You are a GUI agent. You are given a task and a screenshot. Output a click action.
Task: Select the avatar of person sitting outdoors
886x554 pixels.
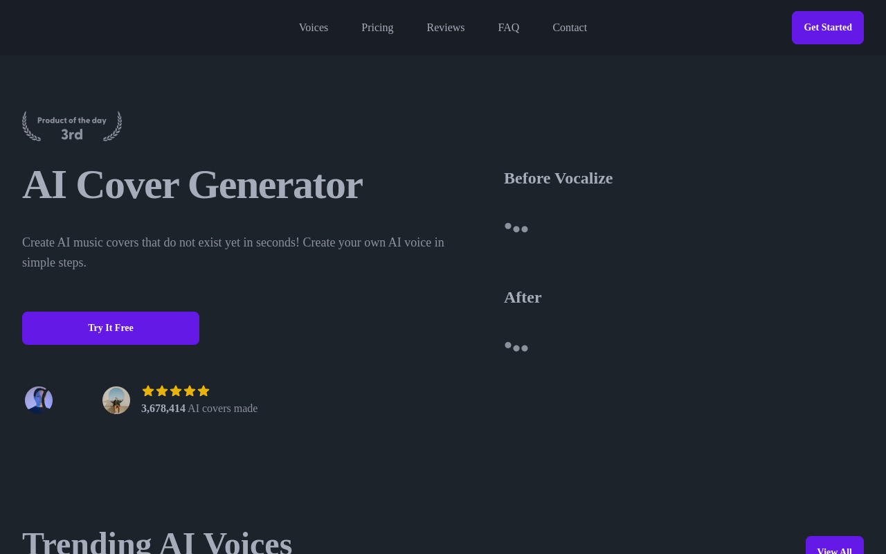tap(116, 400)
